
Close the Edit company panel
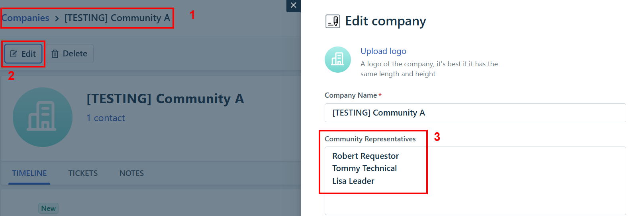point(294,6)
